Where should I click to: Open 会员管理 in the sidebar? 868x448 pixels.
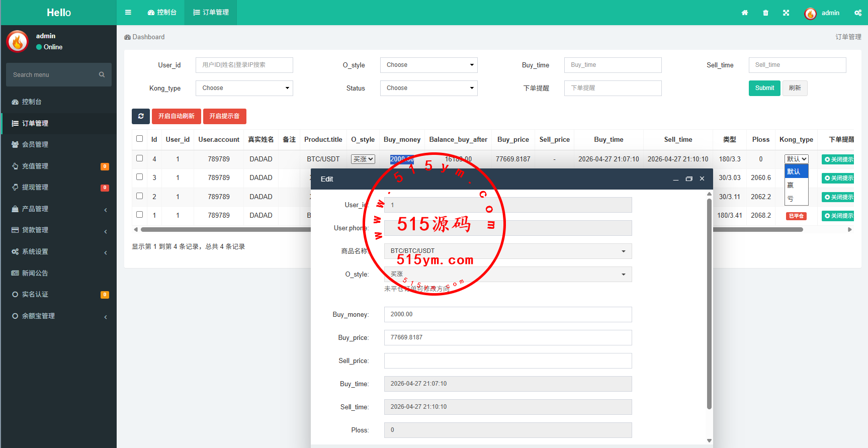click(35, 144)
